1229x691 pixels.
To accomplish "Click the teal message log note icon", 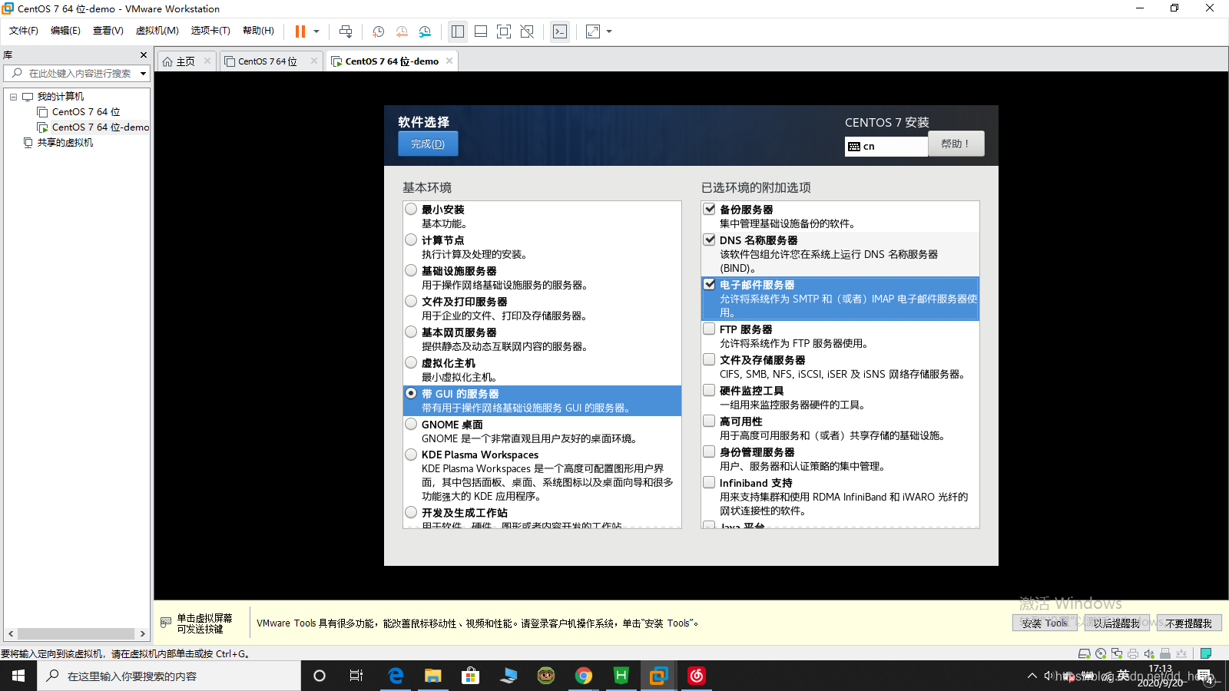I will tap(1206, 653).
